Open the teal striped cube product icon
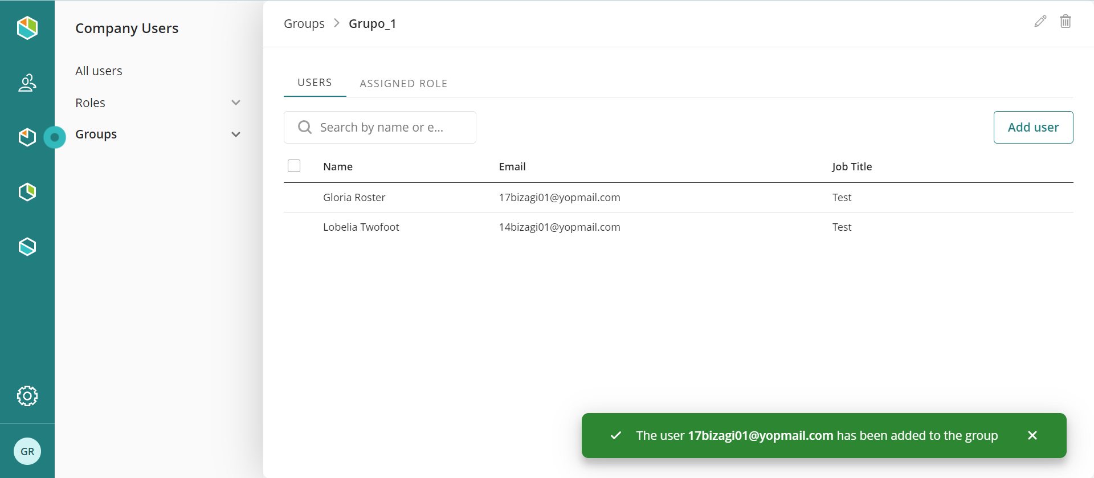The width and height of the screenshot is (1094, 478). 27,247
